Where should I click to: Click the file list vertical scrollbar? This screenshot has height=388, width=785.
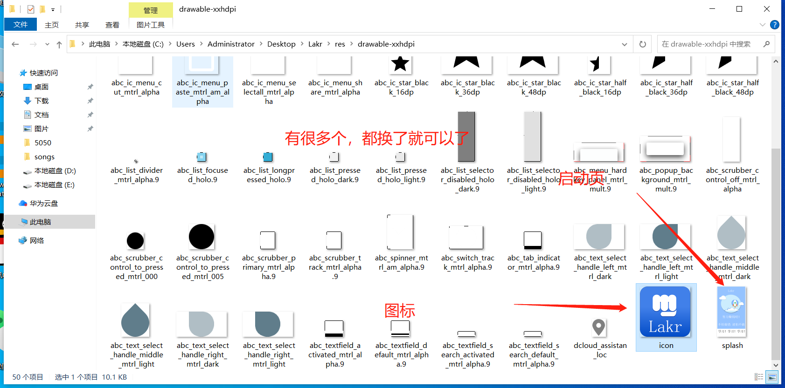[x=776, y=254]
